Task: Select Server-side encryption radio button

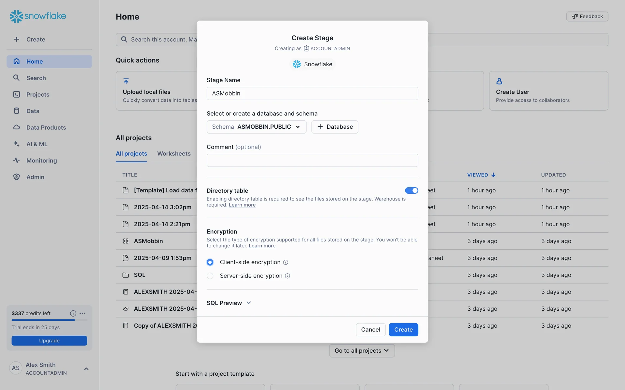Action: pyautogui.click(x=210, y=276)
